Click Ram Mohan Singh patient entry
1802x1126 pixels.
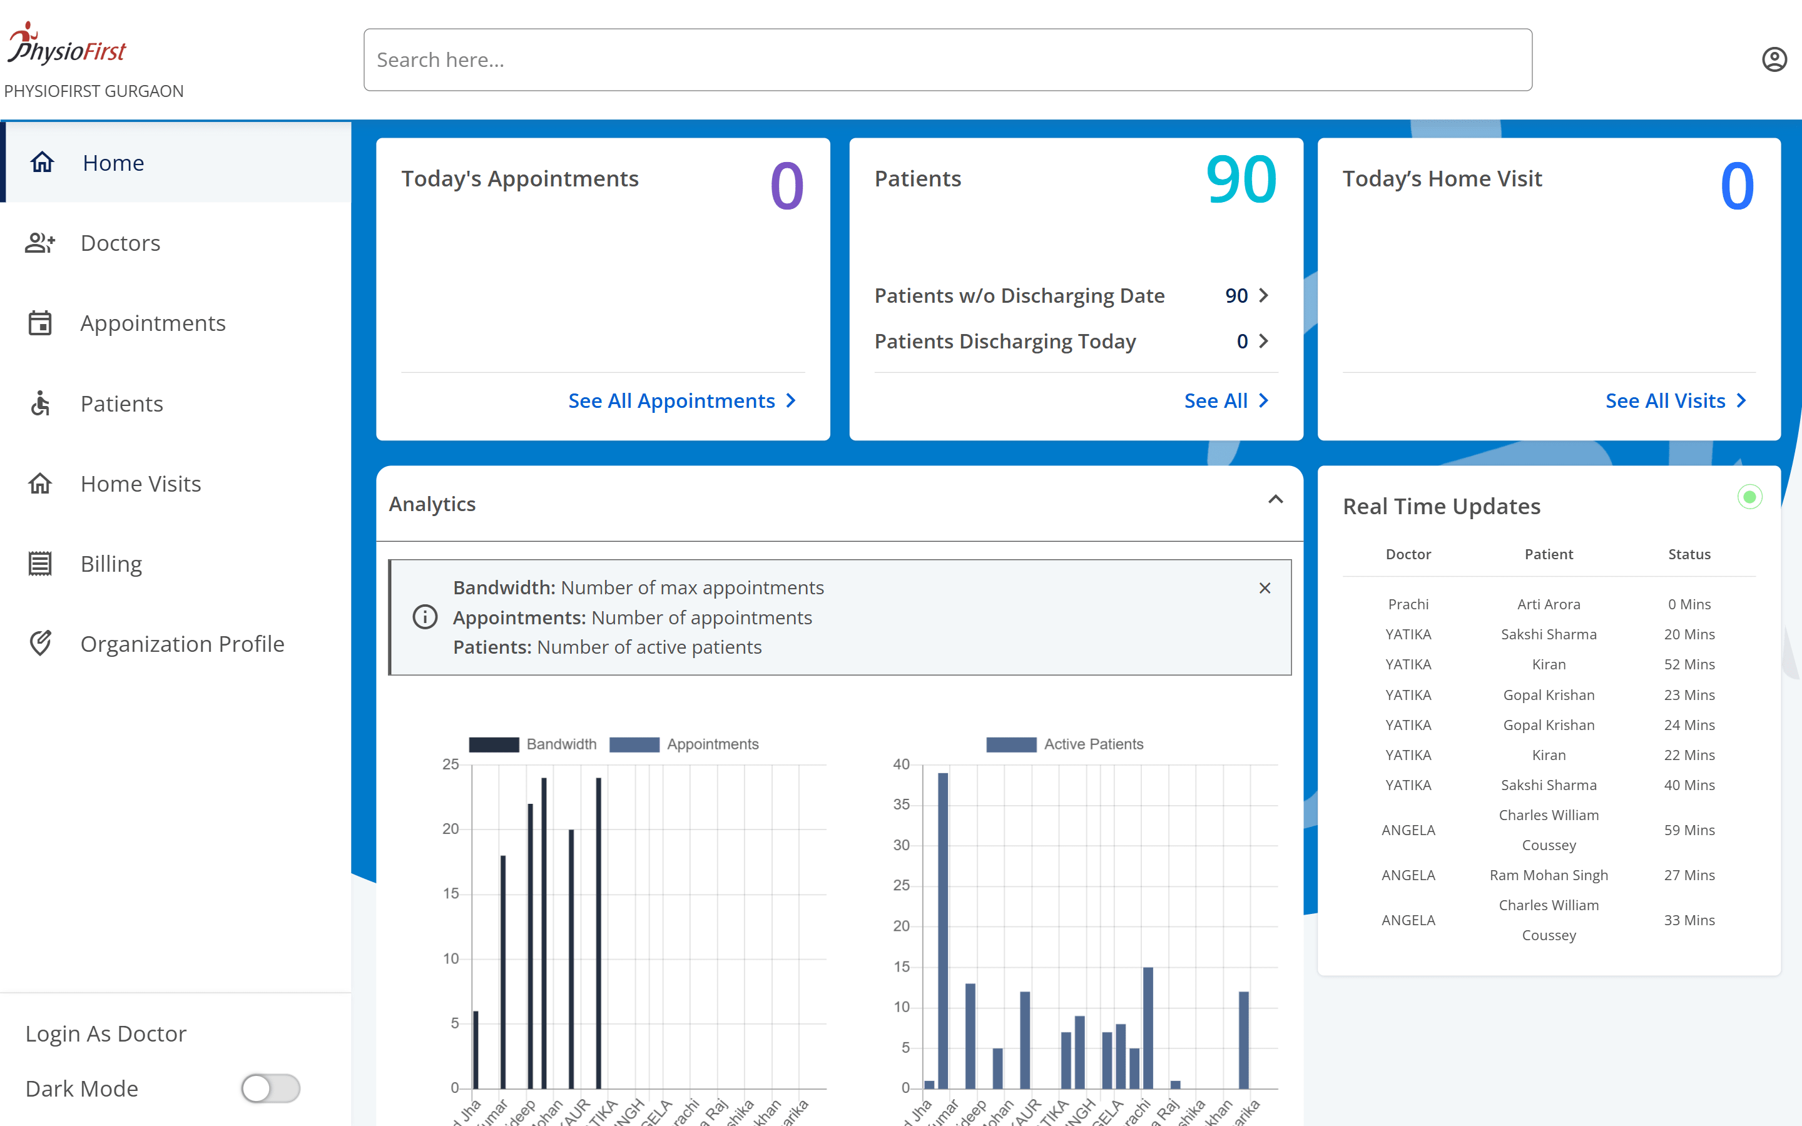pos(1549,875)
